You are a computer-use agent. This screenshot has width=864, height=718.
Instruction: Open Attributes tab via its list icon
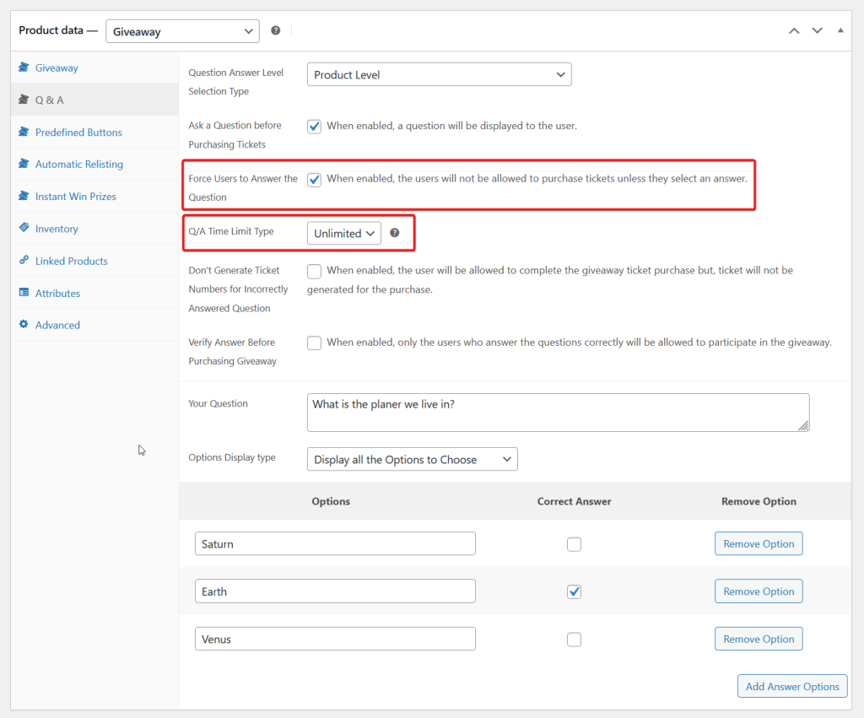[x=24, y=293]
